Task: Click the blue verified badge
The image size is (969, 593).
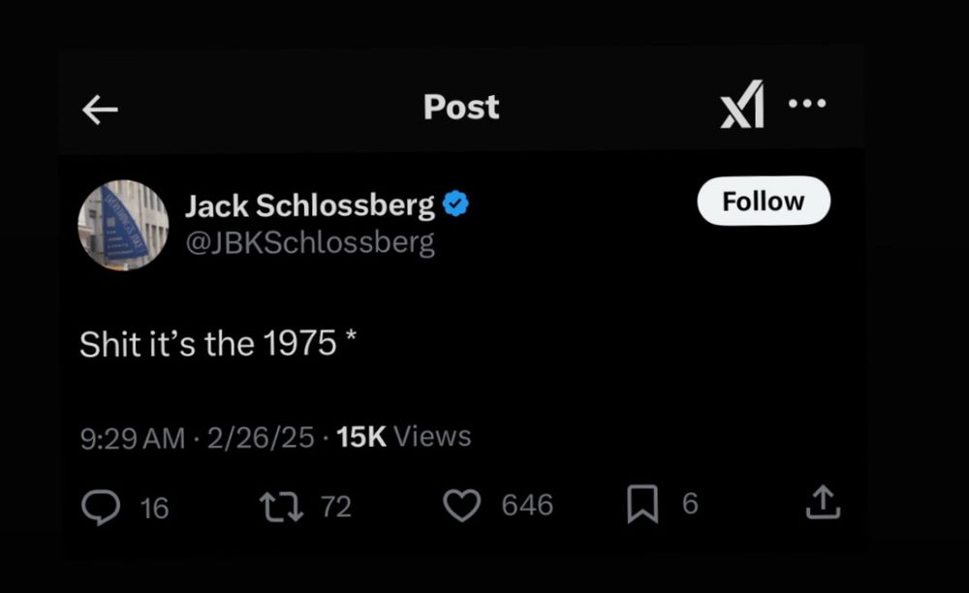Action: pyautogui.click(x=456, y=204)
